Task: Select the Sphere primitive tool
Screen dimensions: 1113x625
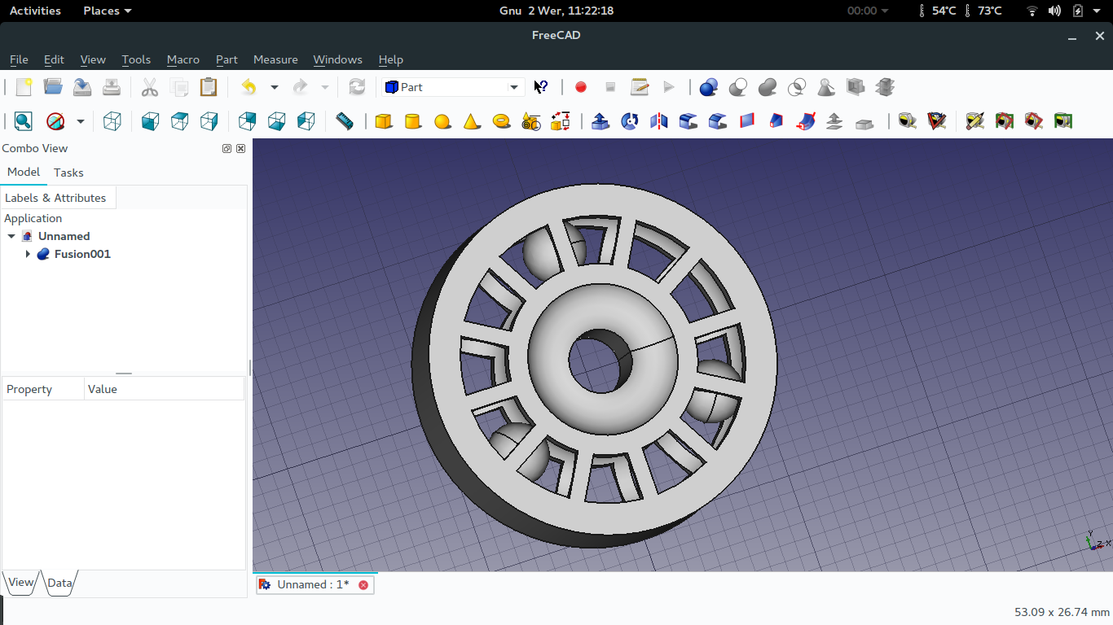Action: (442, 120)
